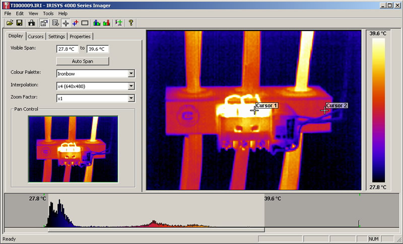Expand the Colour Palette dropdown
This screenshot has height=244, width=403.
tap(131, 73)
